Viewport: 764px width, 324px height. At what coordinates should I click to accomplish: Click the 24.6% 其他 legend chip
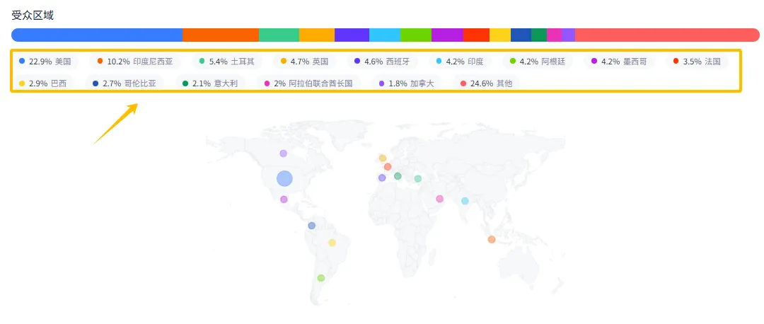[x=486, y=83]
